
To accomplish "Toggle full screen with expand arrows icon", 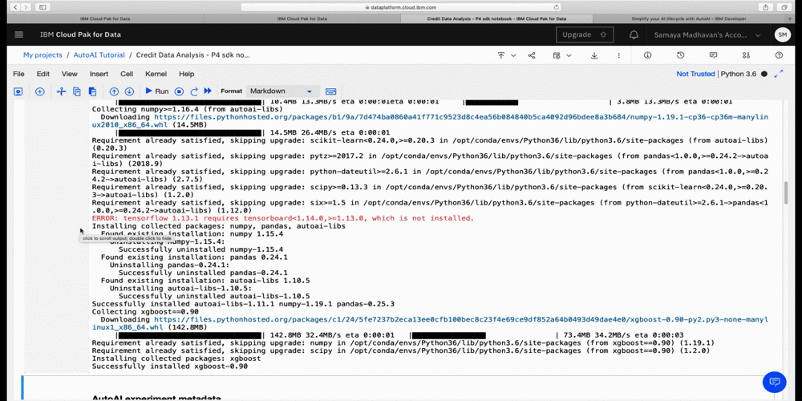I will 779,74.
